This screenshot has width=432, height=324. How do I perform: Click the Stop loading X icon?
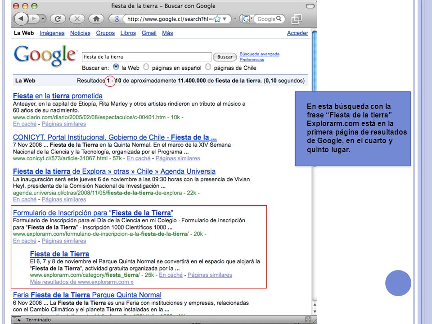[77, 19]
